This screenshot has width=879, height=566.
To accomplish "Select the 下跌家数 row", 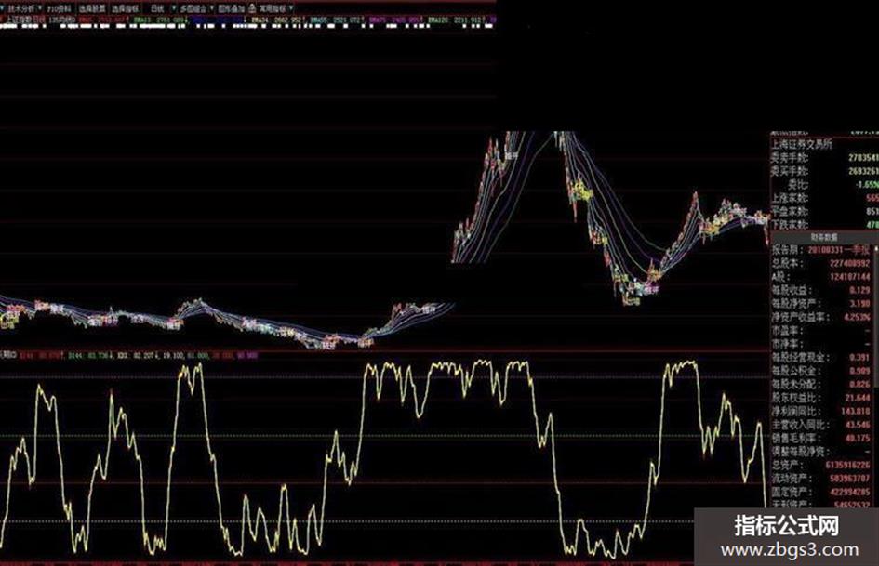I will pos(825,225).
